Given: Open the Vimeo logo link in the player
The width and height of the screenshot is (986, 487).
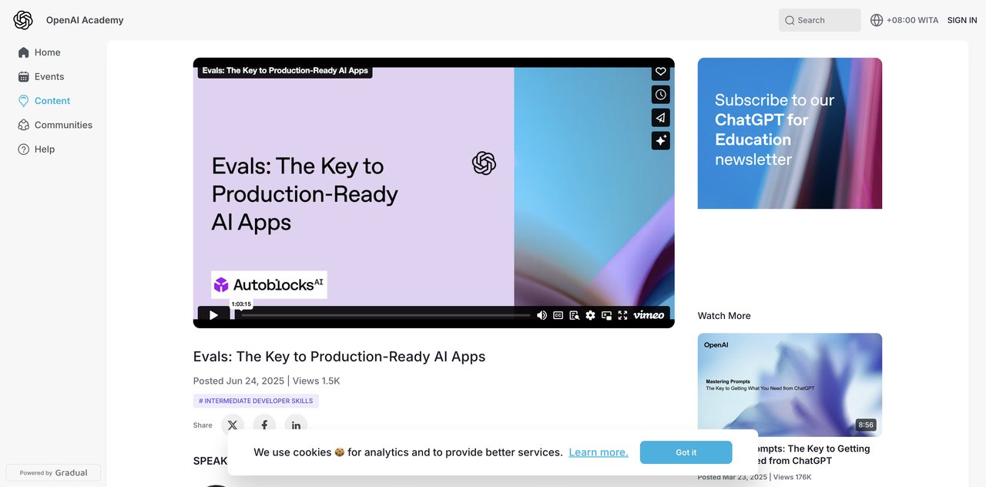Looking at the screenshot, I should [x=648, y=314].
